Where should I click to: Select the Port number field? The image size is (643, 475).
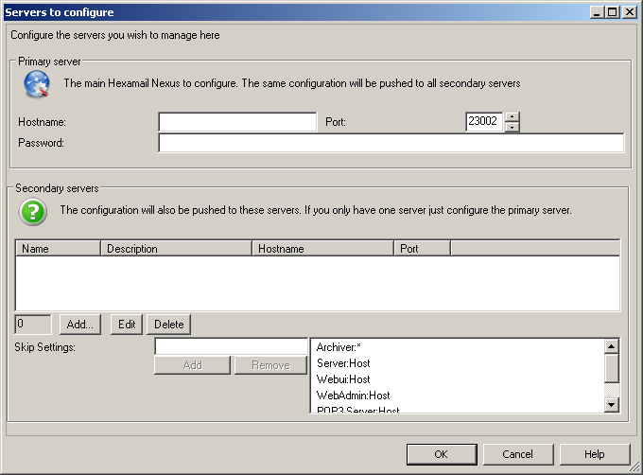483,122
